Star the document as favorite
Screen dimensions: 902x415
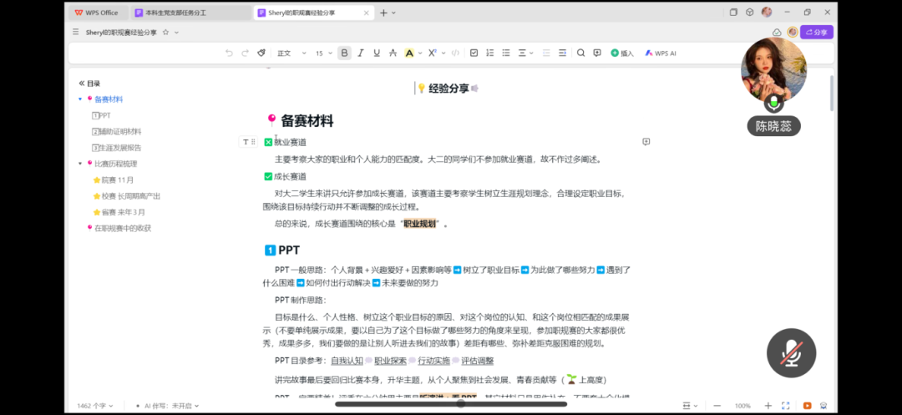coord(165,33)
